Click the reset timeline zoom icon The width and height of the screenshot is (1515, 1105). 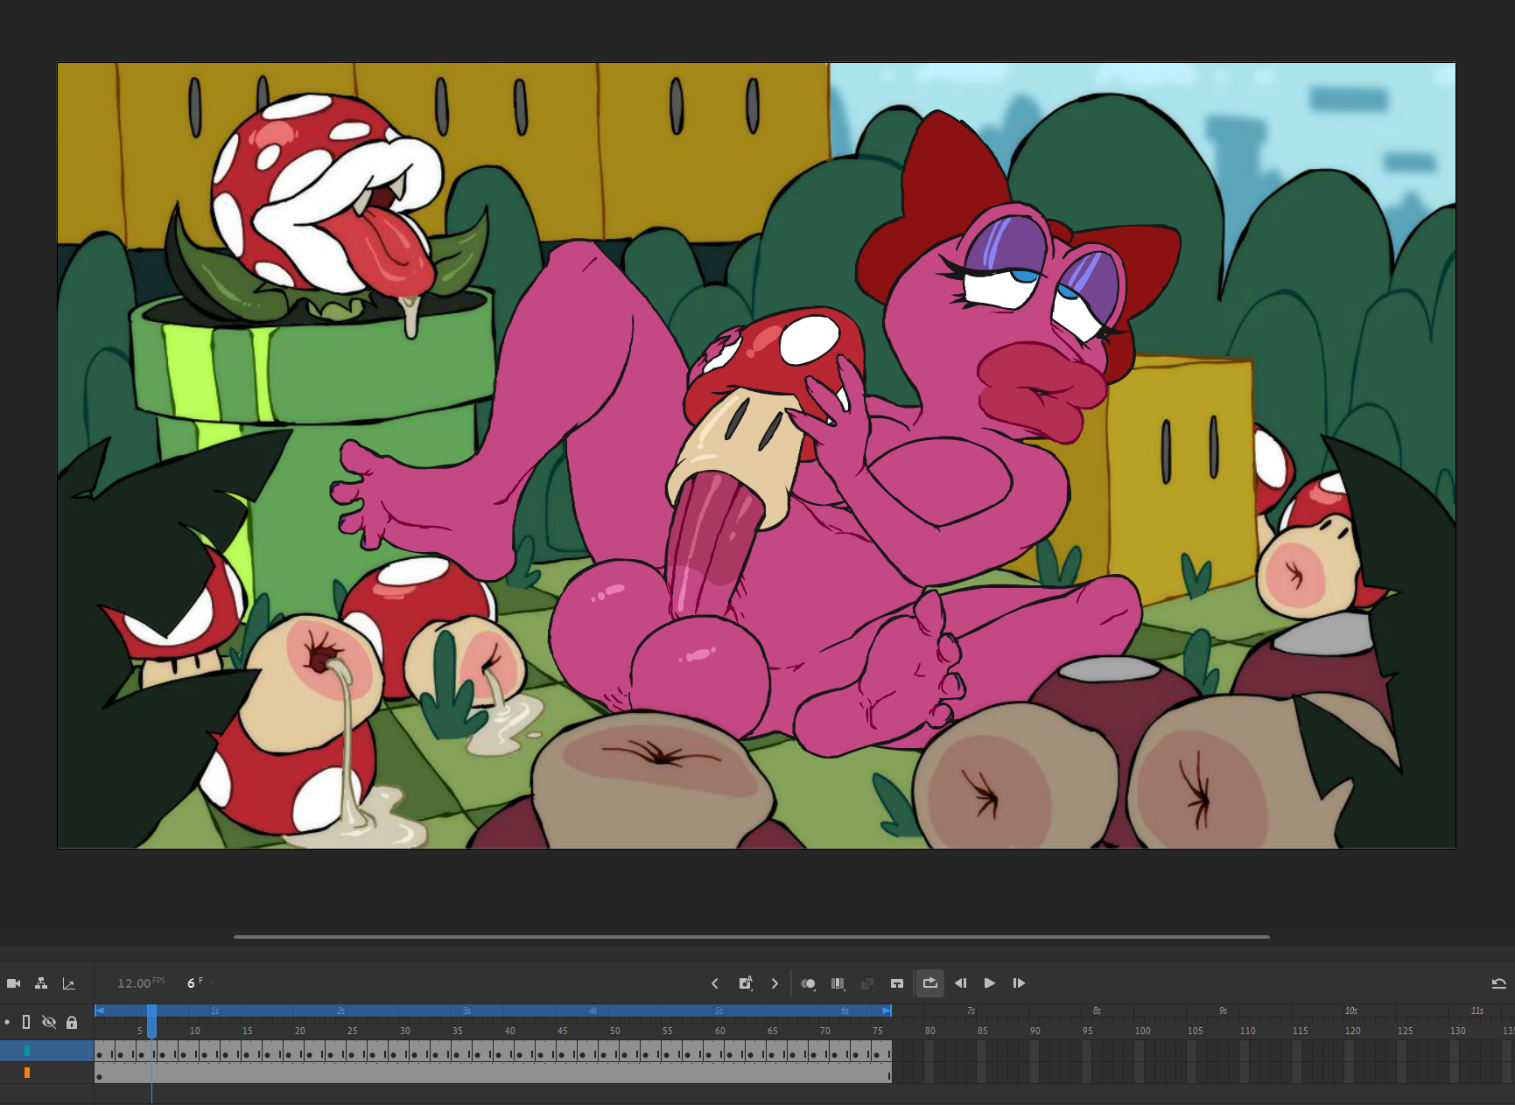pos(1498,983)
